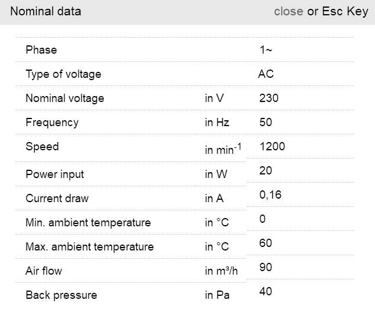The height and width of the screenshot is (333, 375).
Task: Select the Power input label
Action: 54,174
